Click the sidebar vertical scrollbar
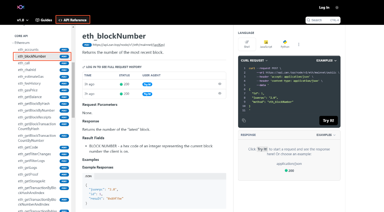 coord(73,90)
